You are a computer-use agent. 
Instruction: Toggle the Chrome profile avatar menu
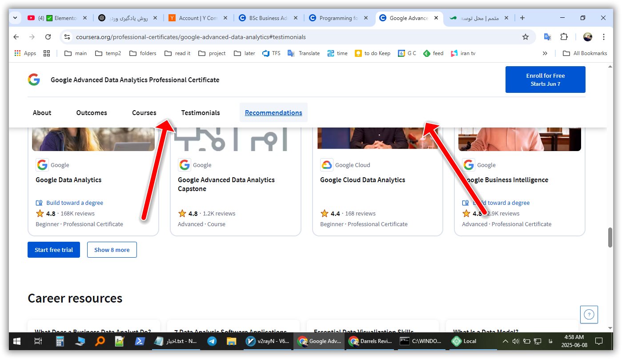click(x=587, y=37)
